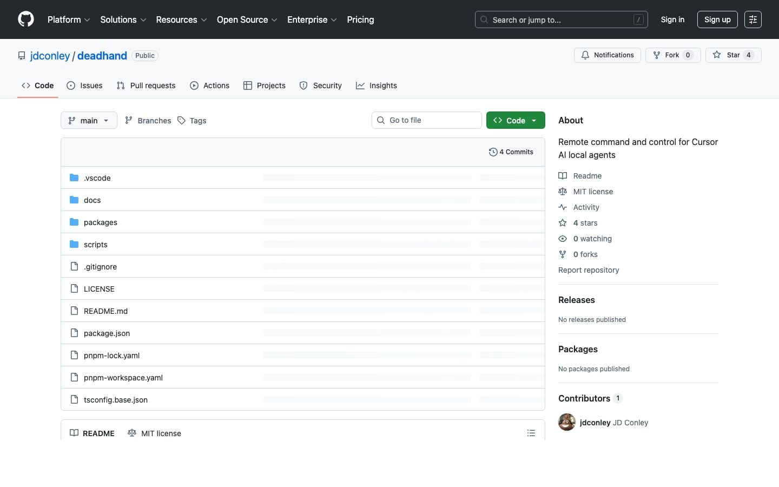Open the pnpm-workspace.yaml file
Screen dimensions: 779x487
123,377
